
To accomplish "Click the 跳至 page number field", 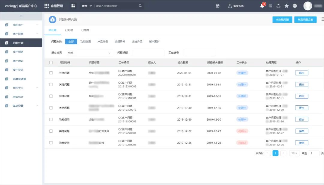I will point(314,153).
